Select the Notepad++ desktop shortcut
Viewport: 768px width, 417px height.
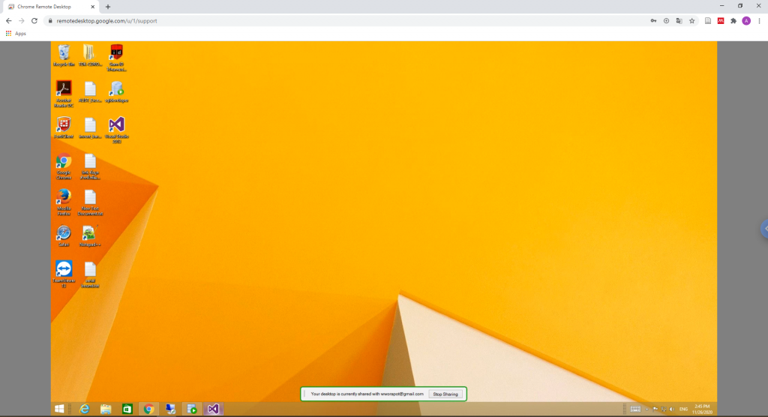click(x=89, y=235)
